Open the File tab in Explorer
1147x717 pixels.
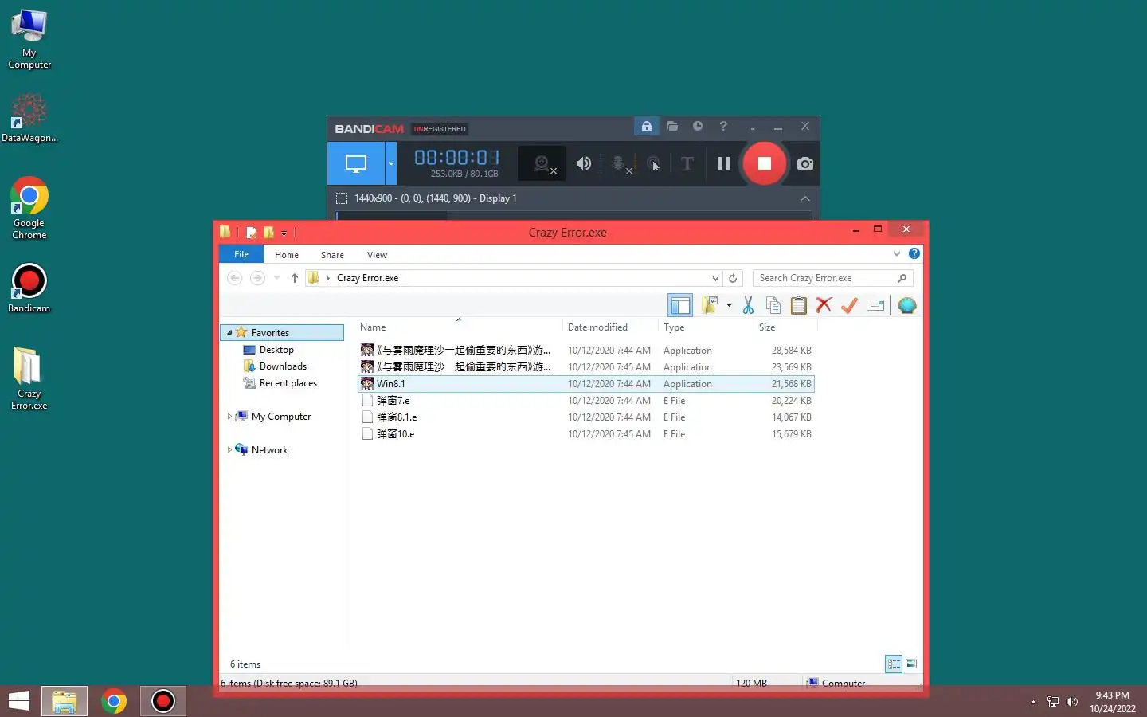pyautogui.click(x=241, y=254)
